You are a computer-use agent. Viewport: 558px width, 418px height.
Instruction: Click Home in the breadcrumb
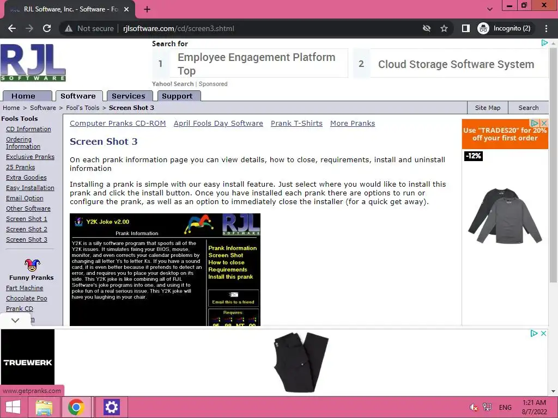click(11, 108)
